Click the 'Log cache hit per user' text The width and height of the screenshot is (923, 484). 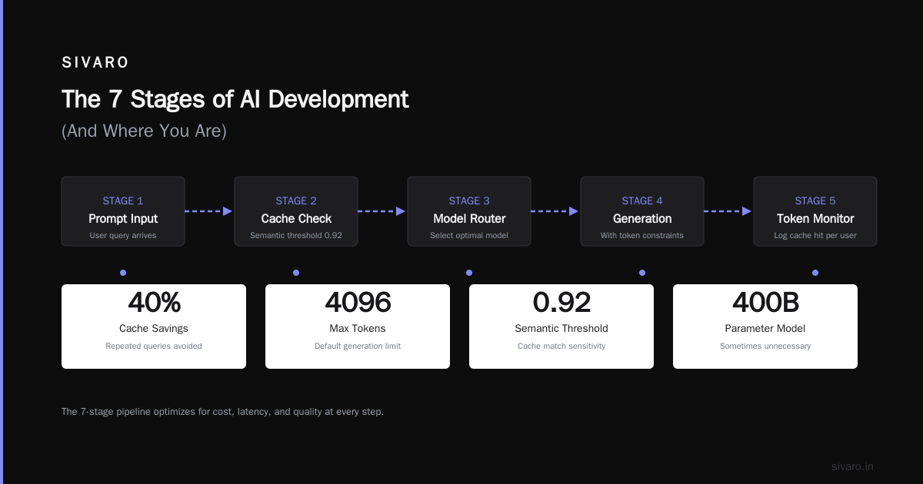pos(815,236)
